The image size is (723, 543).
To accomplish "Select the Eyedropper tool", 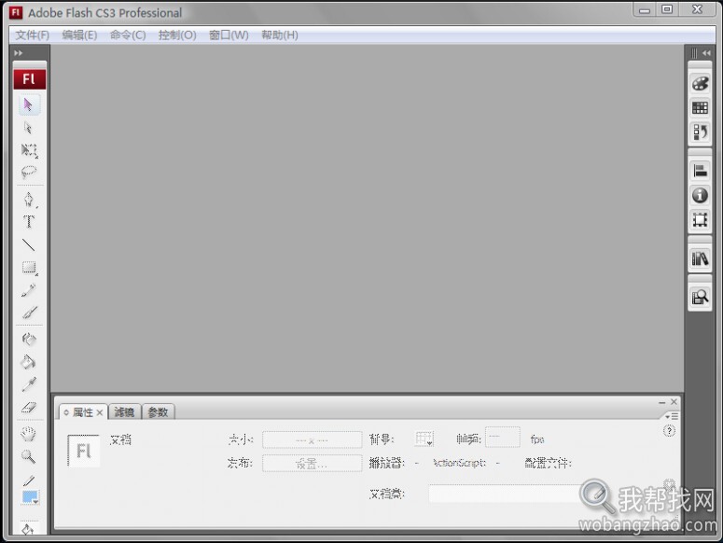I will click(x=29, y=384).
